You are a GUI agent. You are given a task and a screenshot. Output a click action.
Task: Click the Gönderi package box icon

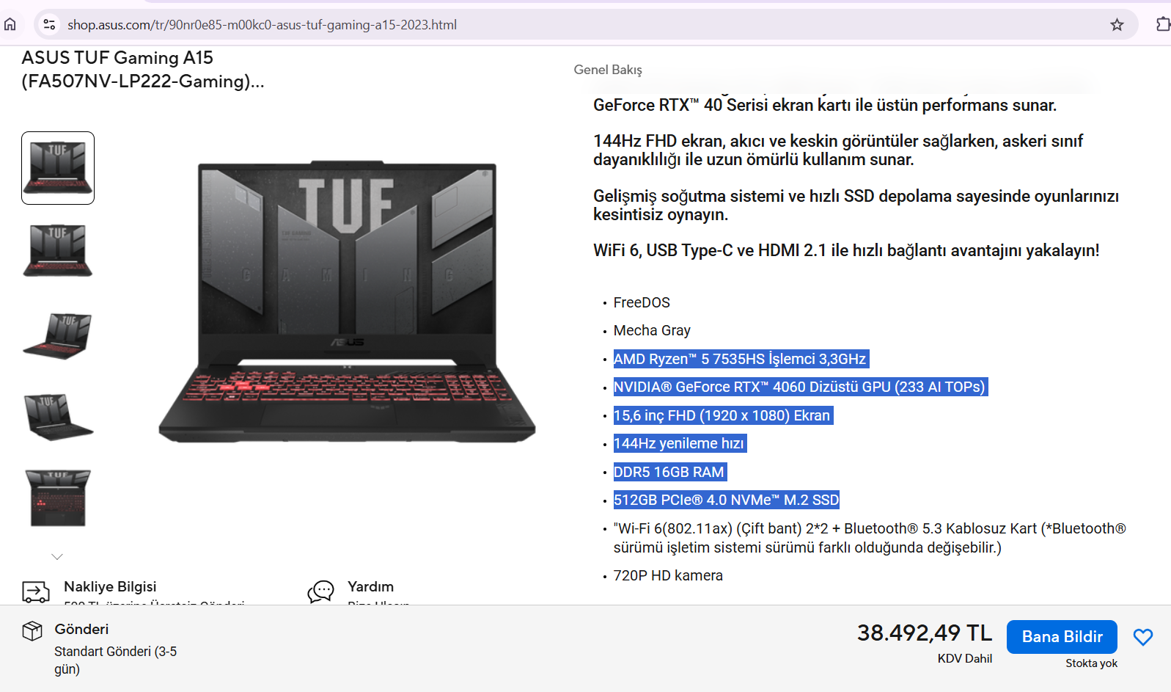pyautogui.click(x=32, y=630)
